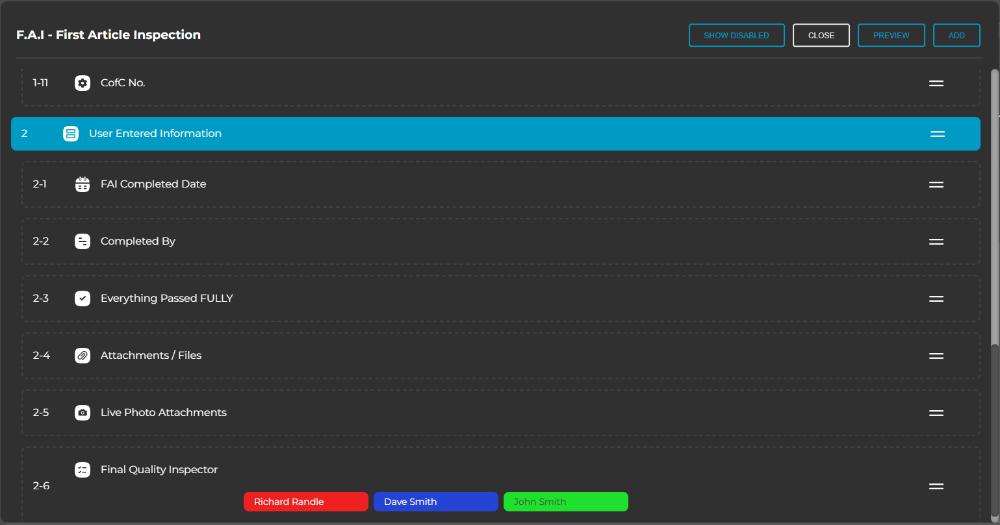Click the ADD button
The height and width of the screenshot is (525, 1000).
pyautogui.click(x=956, y=36)
